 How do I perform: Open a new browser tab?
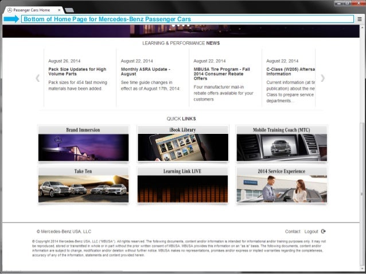coord(69,10)
